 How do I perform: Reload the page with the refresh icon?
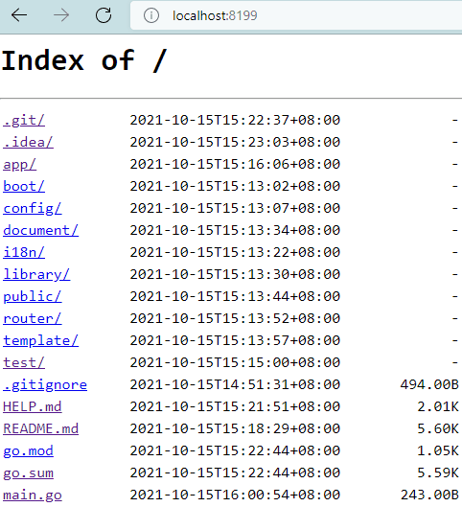[104, 15]
